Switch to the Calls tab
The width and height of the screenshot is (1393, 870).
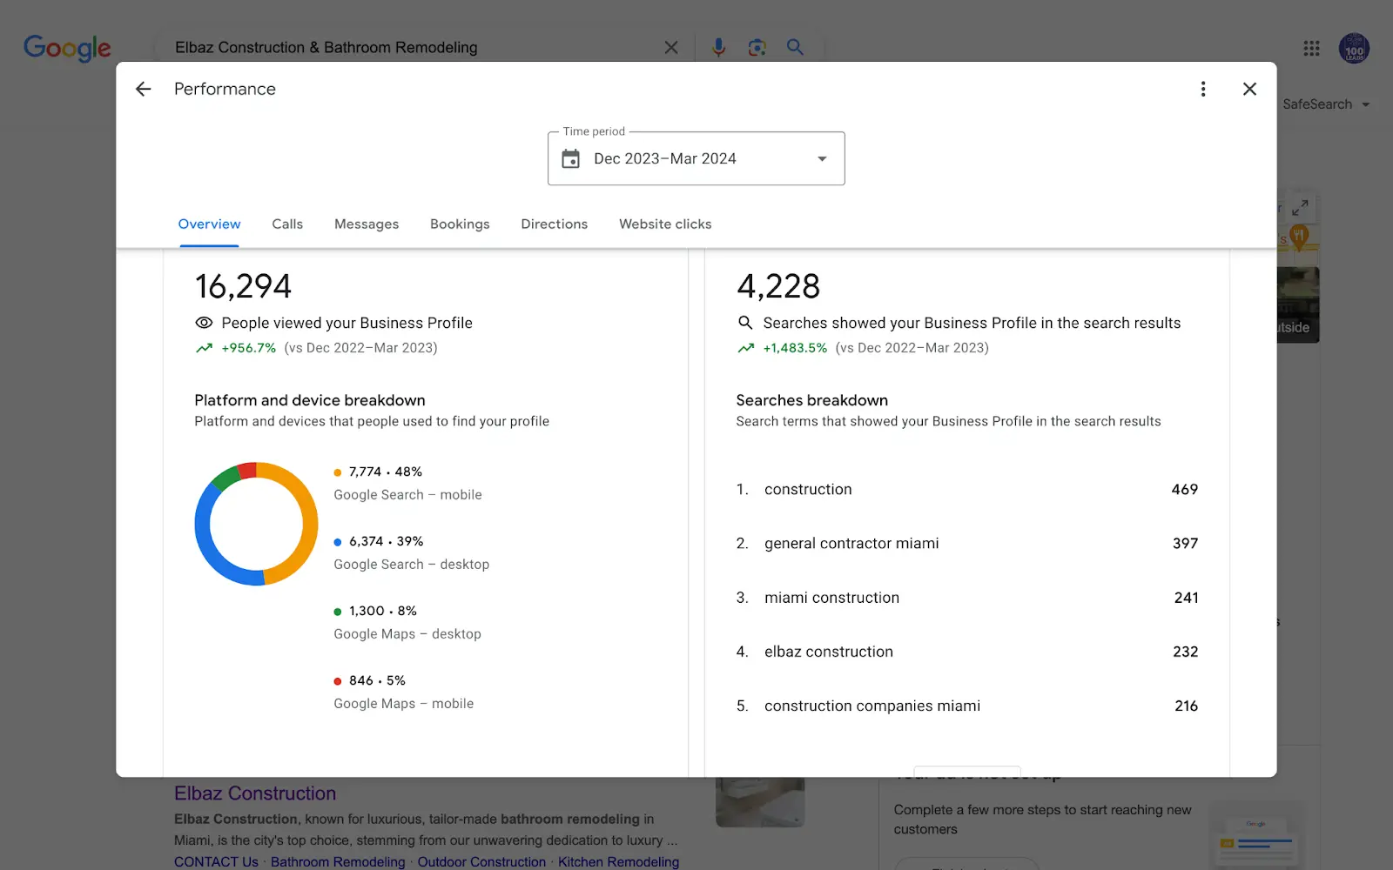point(287,224)
